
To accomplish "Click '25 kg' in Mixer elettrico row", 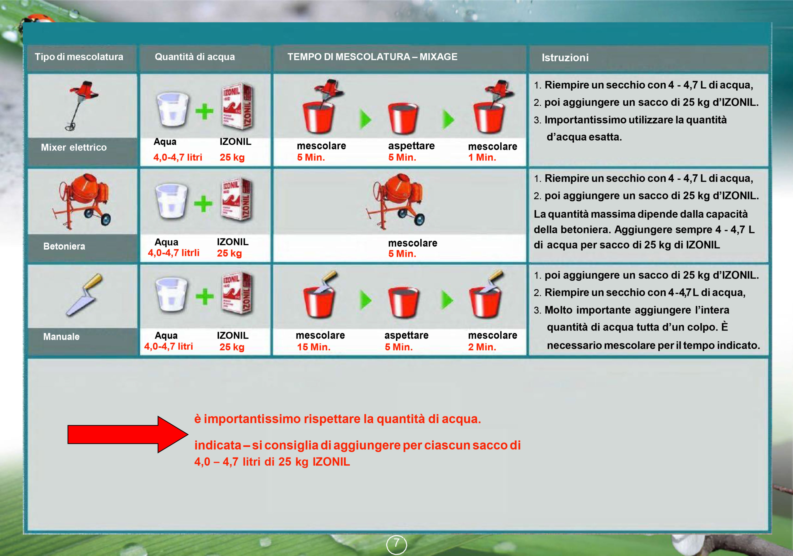I will (x=232, y=157).
